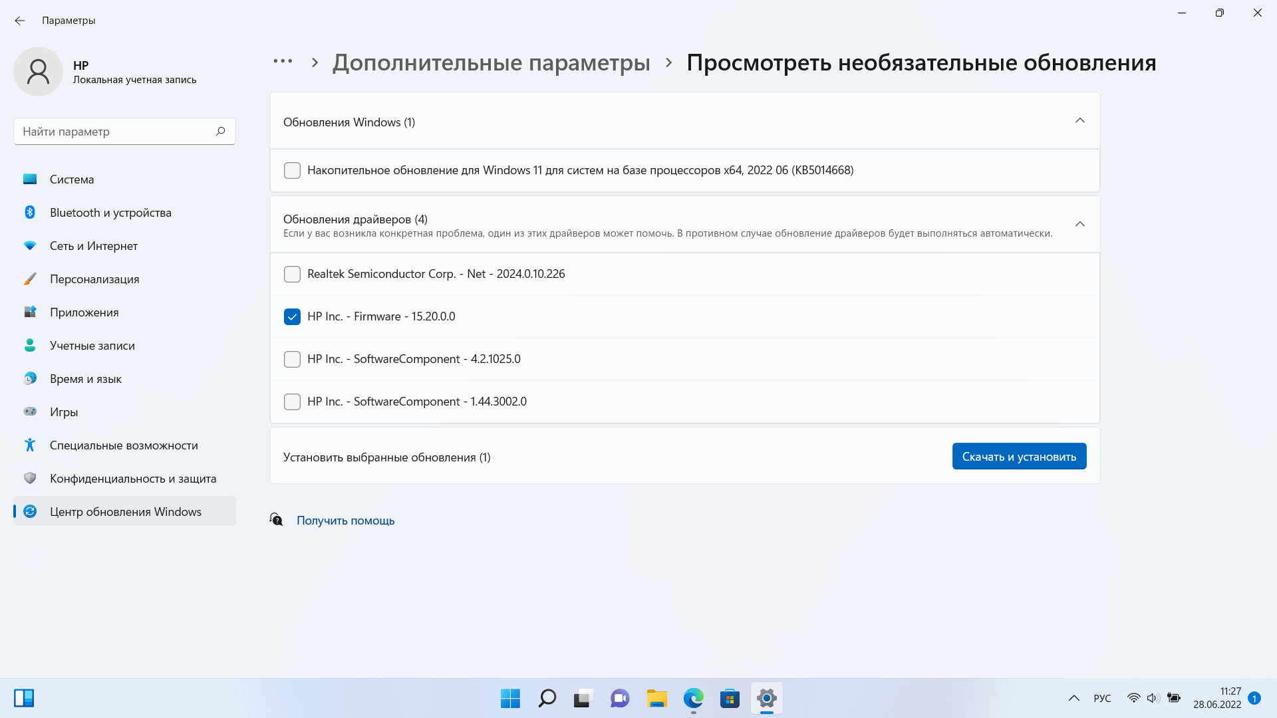The height and width of the screenshot is (718, 1277).
Task: Open File Explorer from the taskbar
Action: click(656, 698)
